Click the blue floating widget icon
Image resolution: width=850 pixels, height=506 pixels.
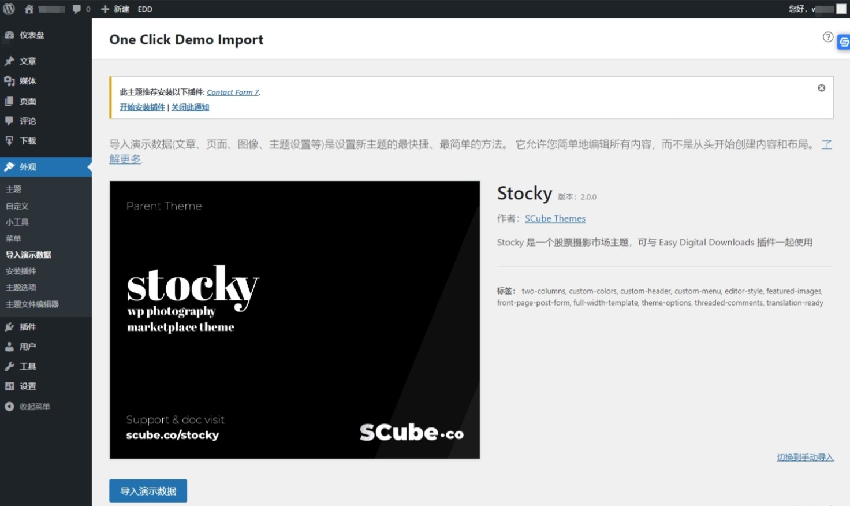[844, 42]
